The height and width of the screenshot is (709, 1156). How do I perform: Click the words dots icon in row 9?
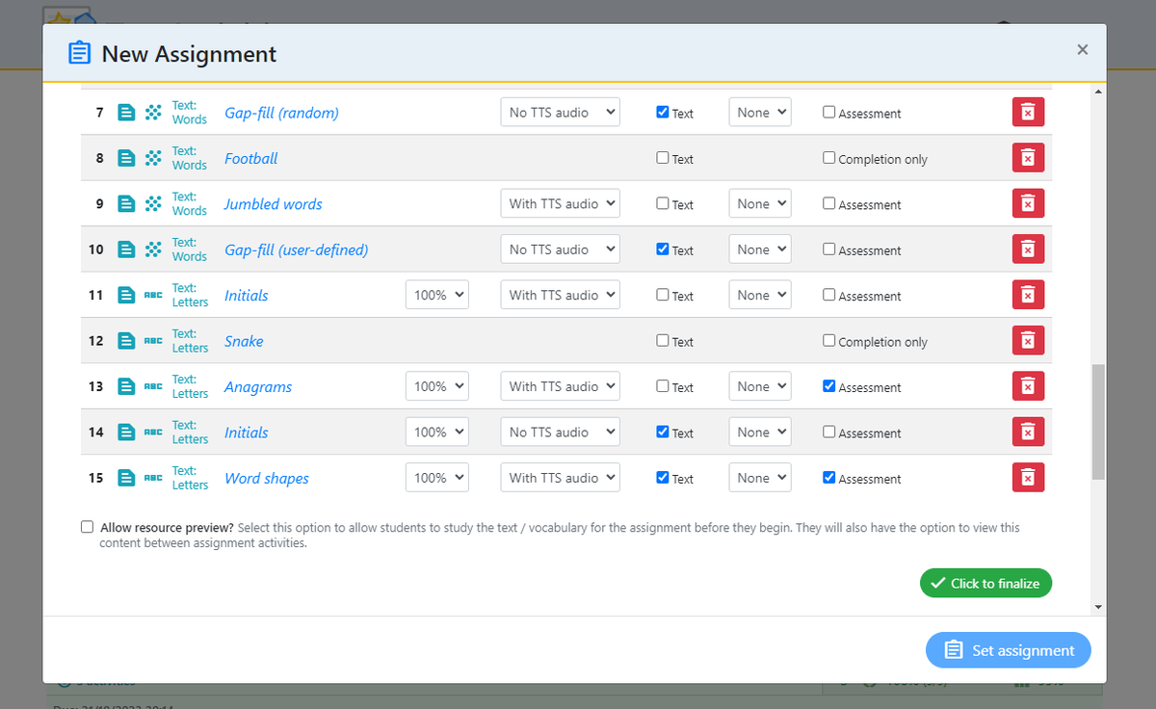[x=152, y=204]
